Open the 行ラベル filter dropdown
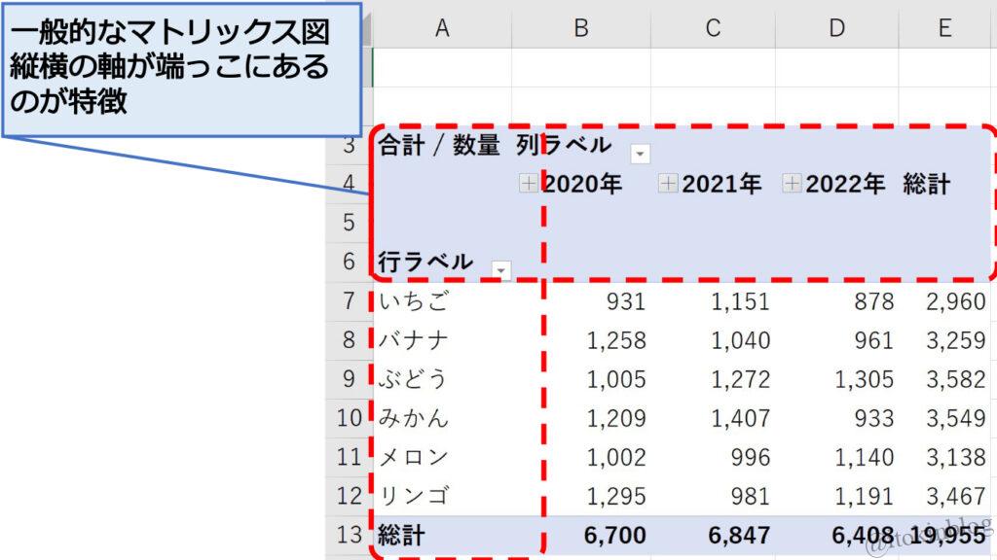 (x=500, y=269)
